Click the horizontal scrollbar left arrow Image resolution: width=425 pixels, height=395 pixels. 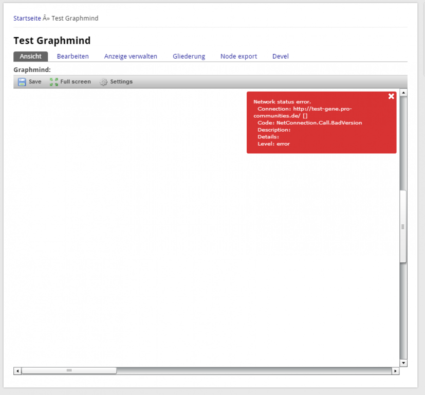pos(17,371)
